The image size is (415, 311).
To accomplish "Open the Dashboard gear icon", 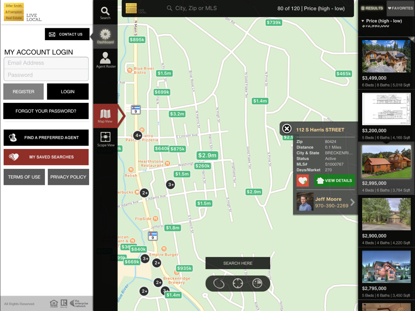I will pyautogui.click(x=105, y=36).
